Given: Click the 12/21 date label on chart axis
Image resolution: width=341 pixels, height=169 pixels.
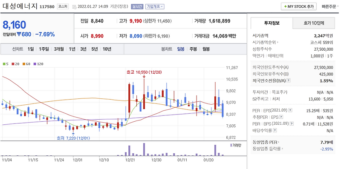Looking at the screenshot, I should [x=130, y=160].
